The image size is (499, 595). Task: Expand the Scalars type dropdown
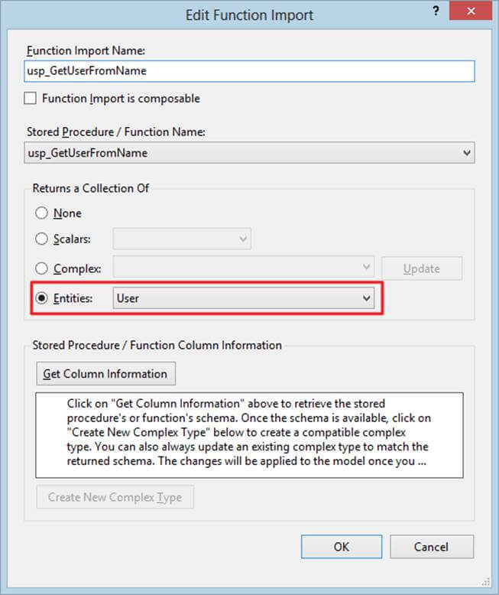pyautogui.click(x=182, y=239)
